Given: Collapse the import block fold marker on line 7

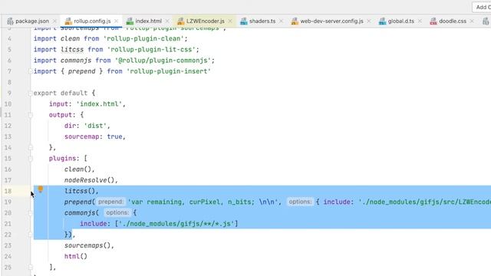Looking at the screenshot, I should [31, 71].
